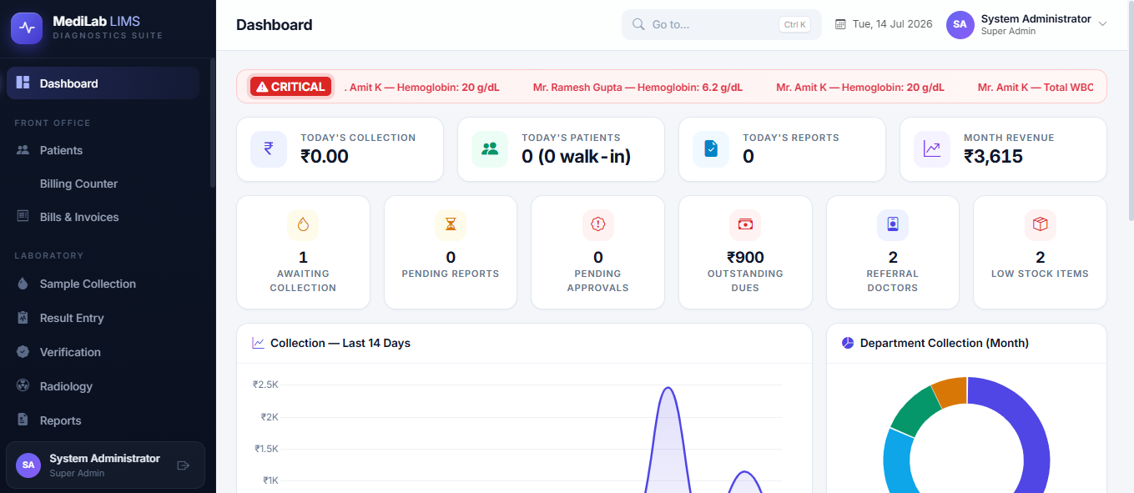This screenshot has width=1134, height=493.
Task: Open the Month Revenue card
Action: click(1003, 149)
